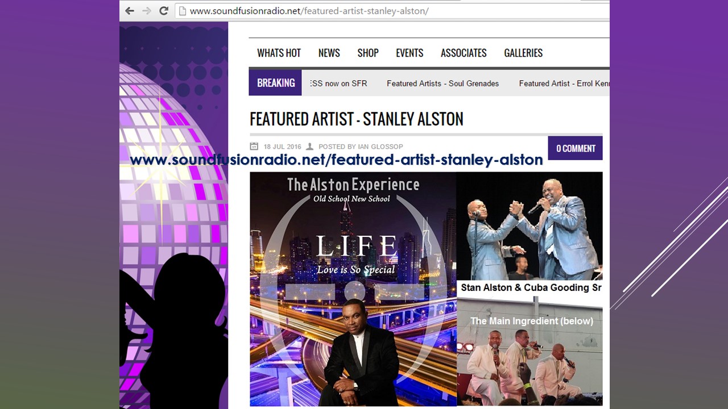The image size is (728, 409).
Task: Go to the NEWS menu item
Action: click(329, 53)
